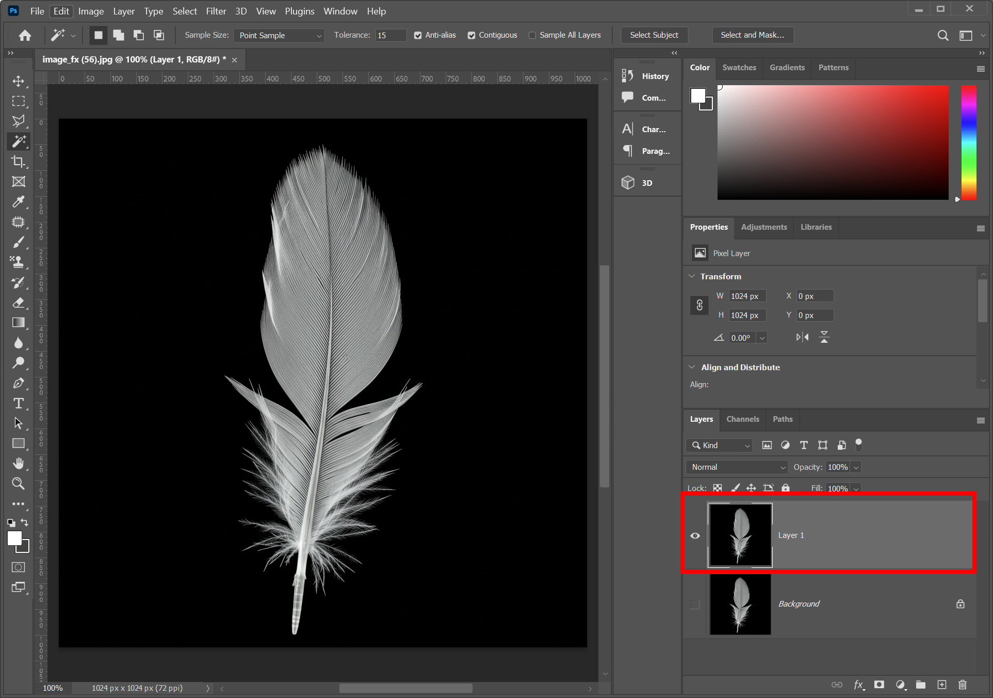This screenshot has height=698, width=993.
Task: Click the flip horizontal icon in Transform
Action: (802, 338)
